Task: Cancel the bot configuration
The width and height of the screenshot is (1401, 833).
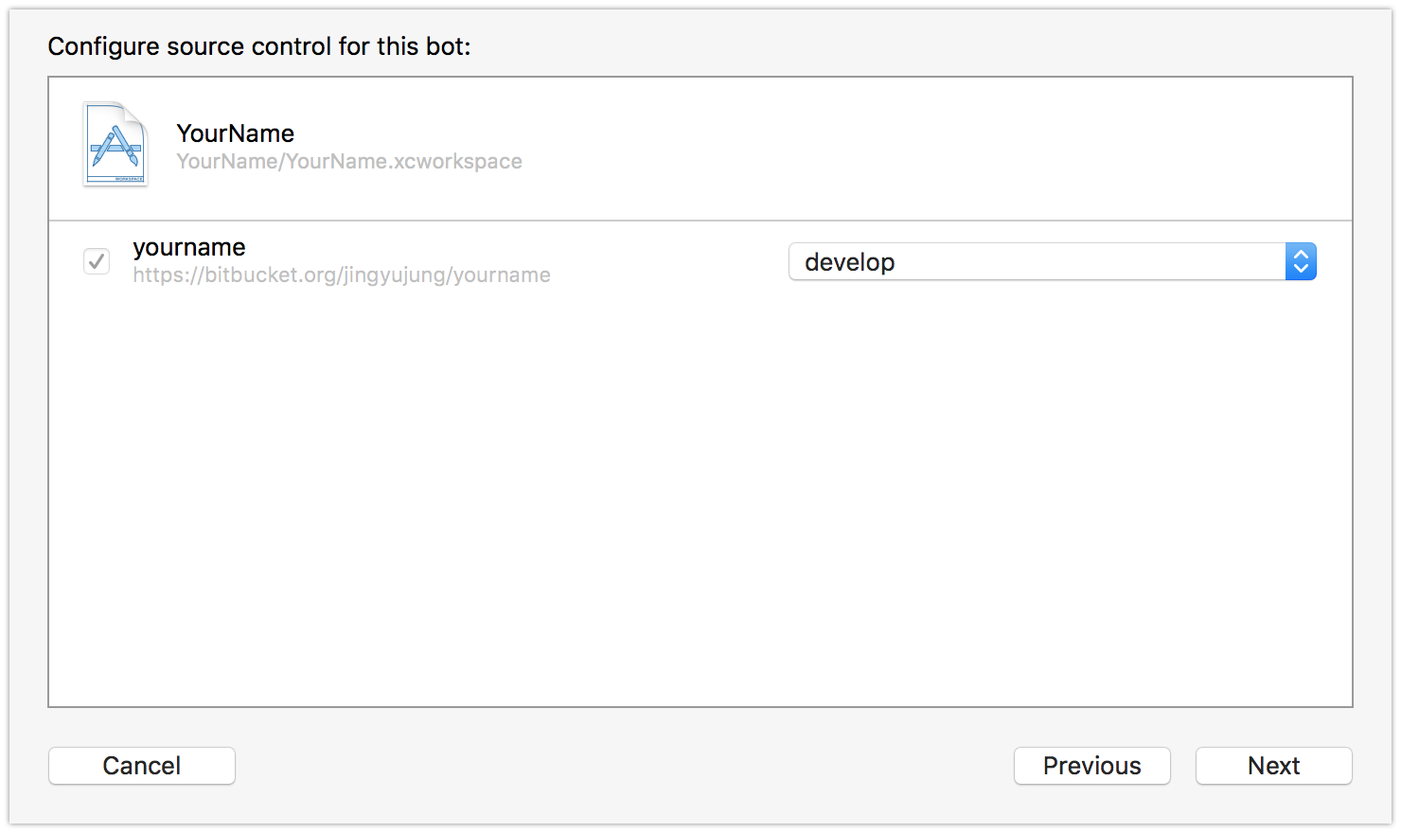Action: pos(142,766)
